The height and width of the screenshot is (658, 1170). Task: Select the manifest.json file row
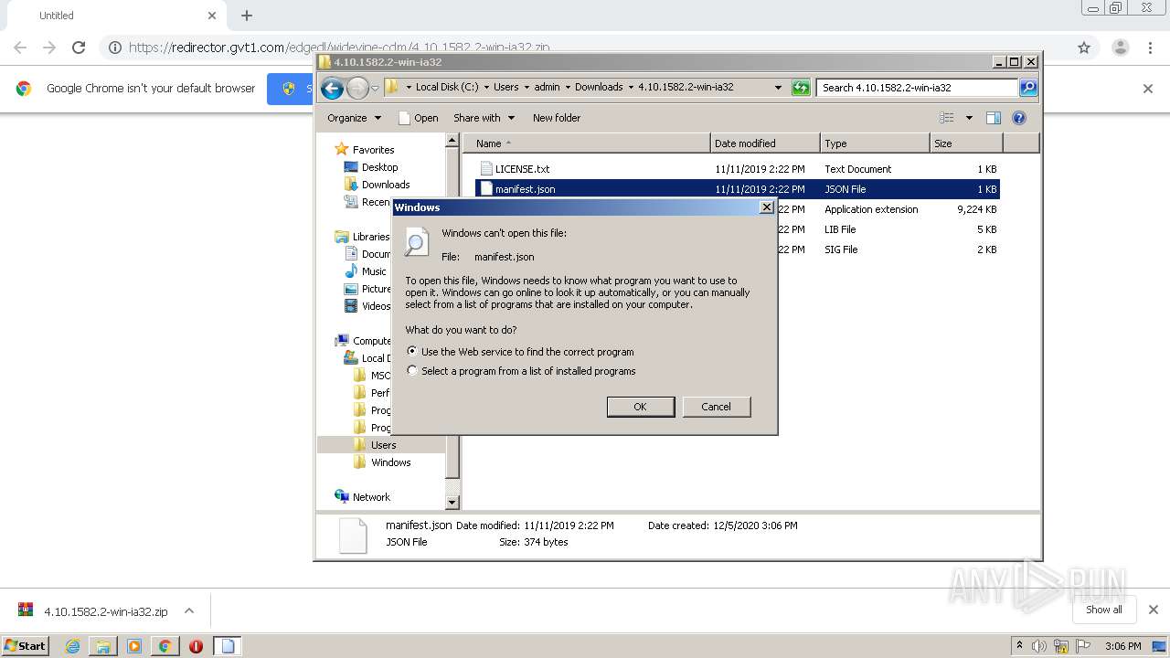pos(737,189)
